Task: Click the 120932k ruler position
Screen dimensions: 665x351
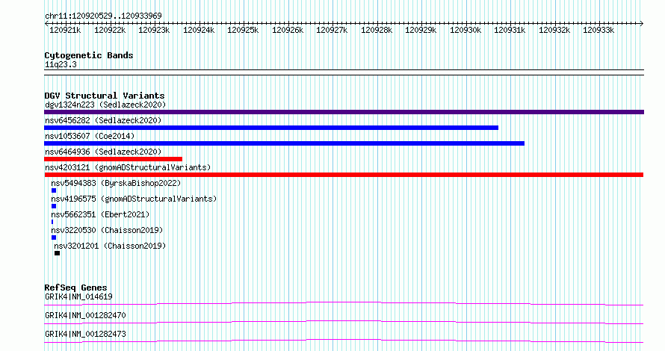Action: [554, 30]
